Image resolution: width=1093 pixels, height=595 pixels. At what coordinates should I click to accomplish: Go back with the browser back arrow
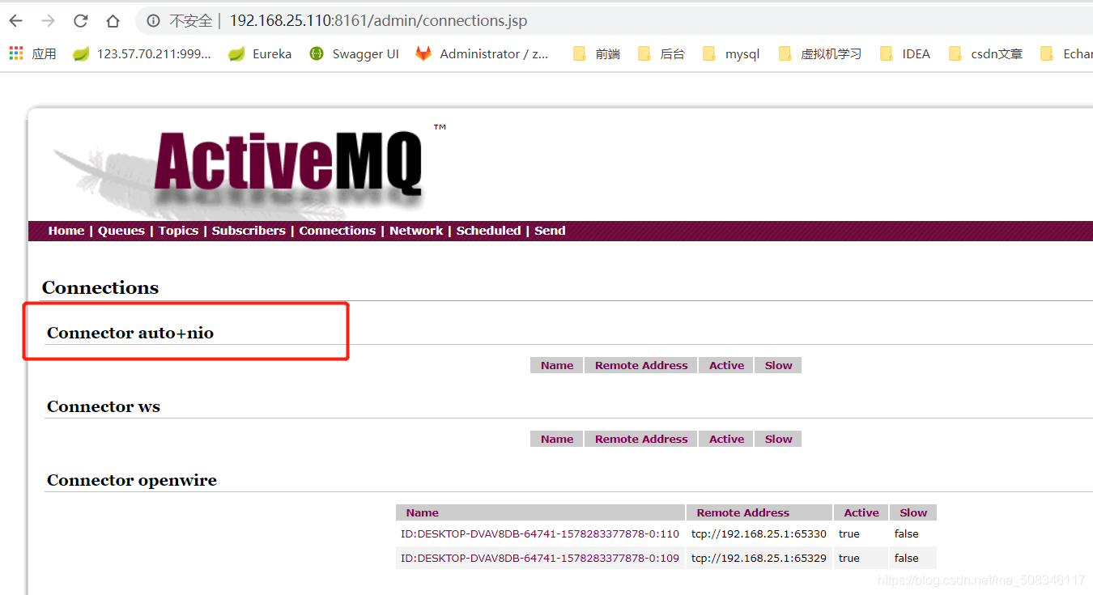pyautogui.click(x=16, y=21)
